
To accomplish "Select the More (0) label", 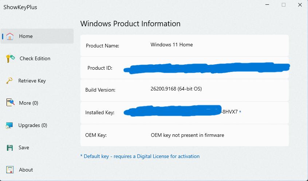I will click(28, 103).
